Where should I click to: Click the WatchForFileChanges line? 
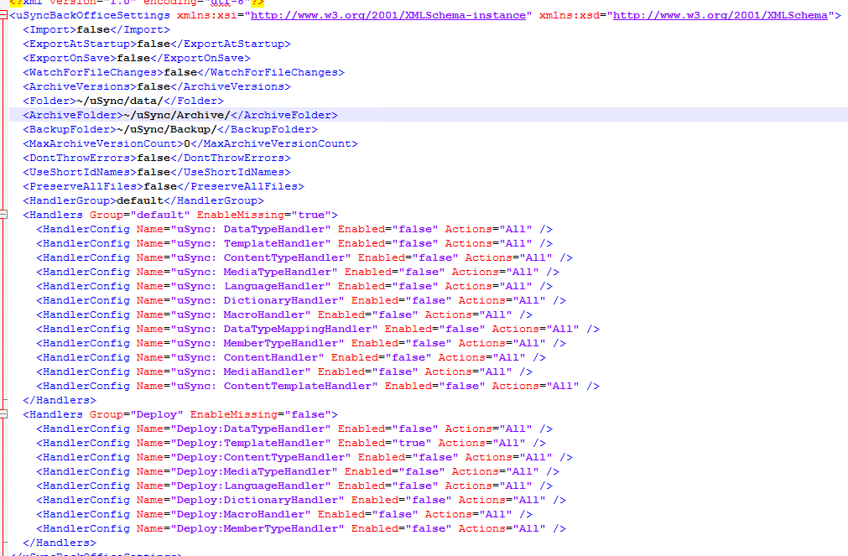point(184,72)
